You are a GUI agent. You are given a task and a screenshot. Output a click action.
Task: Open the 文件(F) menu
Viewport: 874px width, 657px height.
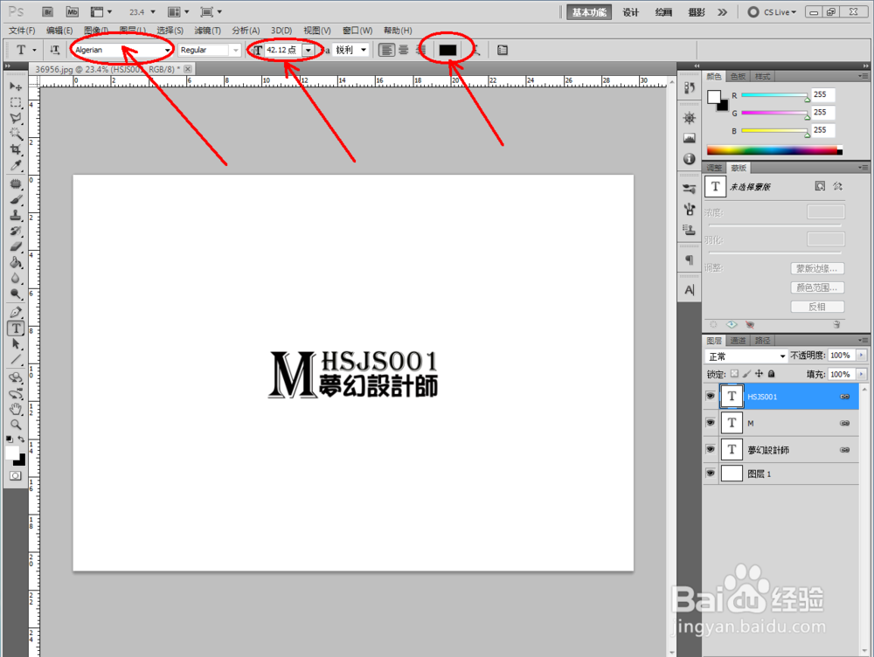[x=22, y=30]
